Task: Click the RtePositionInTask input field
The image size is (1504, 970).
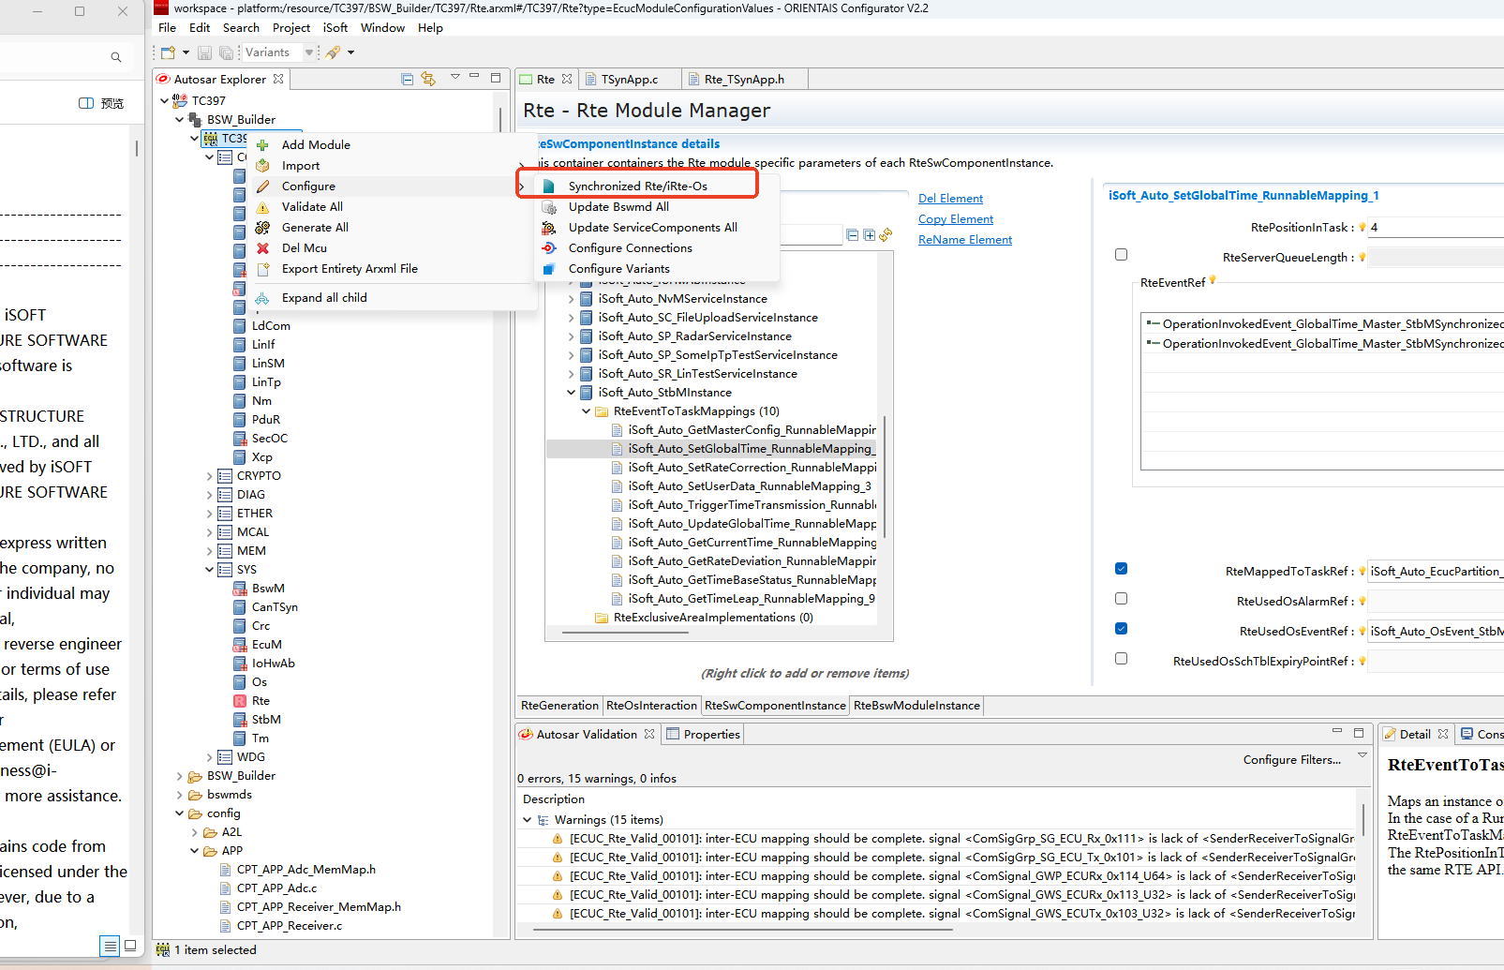Action: [1434, 228]
